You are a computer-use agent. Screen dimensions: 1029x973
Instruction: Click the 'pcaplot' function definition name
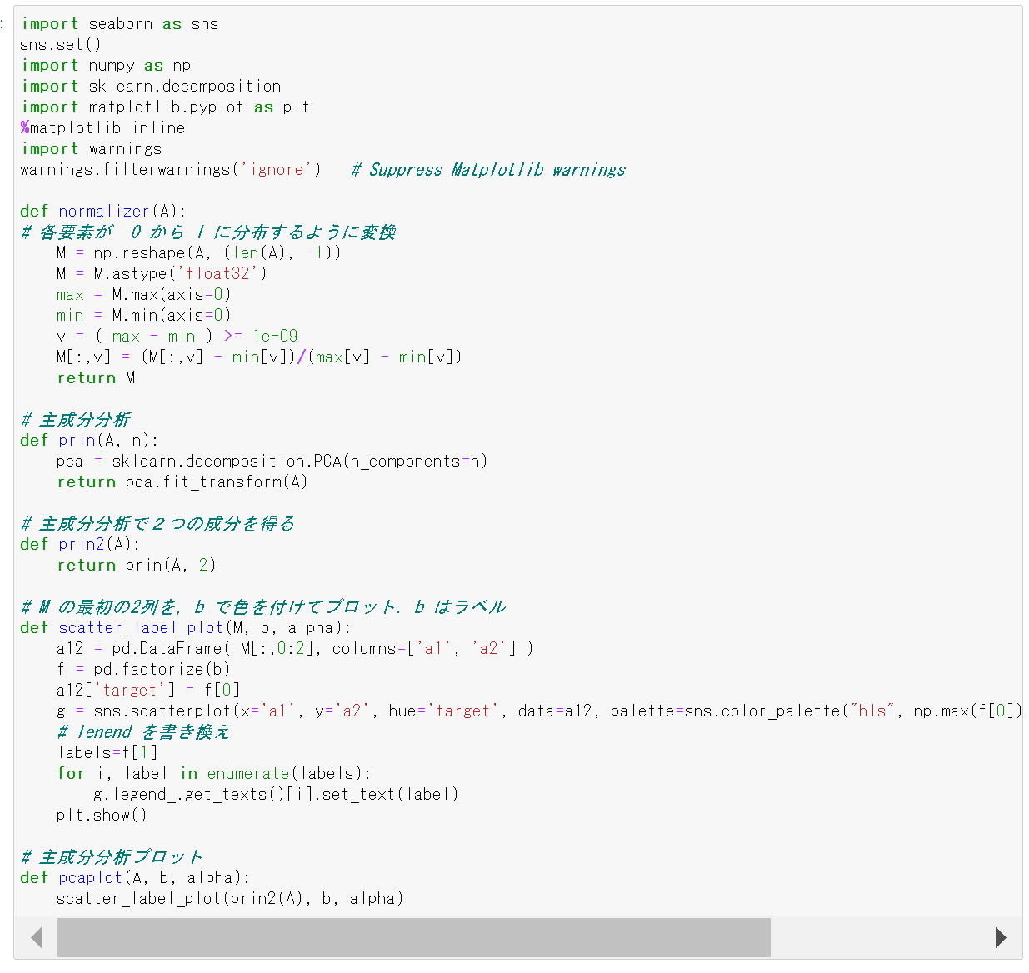(x=90, y=878)
